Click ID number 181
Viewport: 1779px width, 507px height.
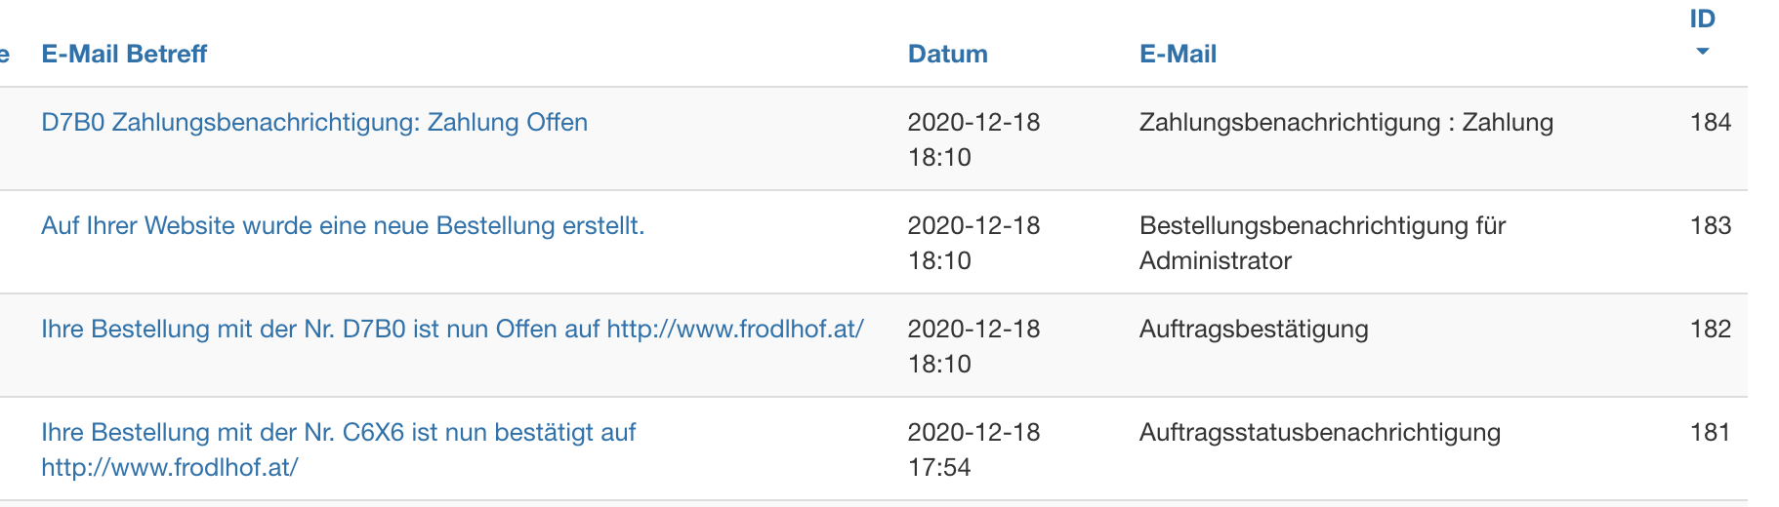[1710, 433]
